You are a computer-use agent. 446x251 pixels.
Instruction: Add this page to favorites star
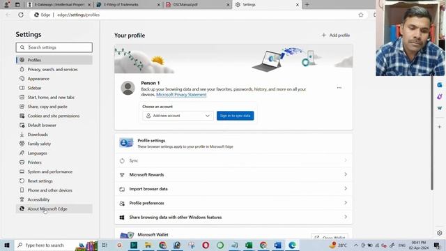pos(361,15)
